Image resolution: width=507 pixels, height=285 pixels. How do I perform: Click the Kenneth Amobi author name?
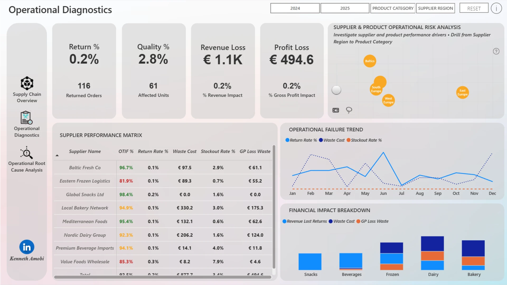click(27, 259)
